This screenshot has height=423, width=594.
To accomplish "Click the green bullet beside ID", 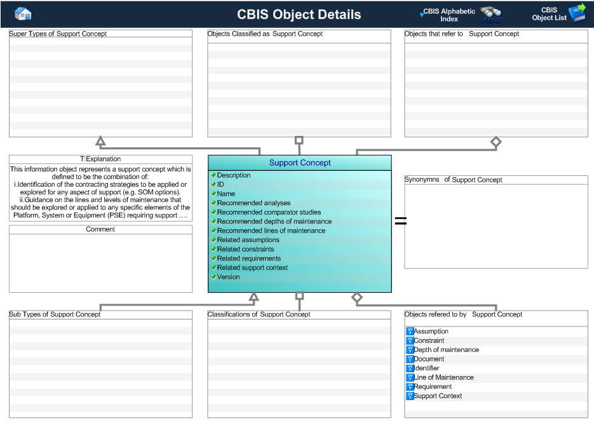I will point(213,184).
